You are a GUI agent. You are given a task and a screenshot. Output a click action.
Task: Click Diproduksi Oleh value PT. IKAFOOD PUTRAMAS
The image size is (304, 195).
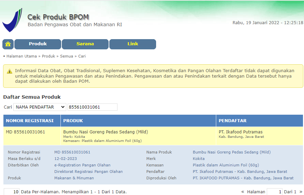point(243,178)
